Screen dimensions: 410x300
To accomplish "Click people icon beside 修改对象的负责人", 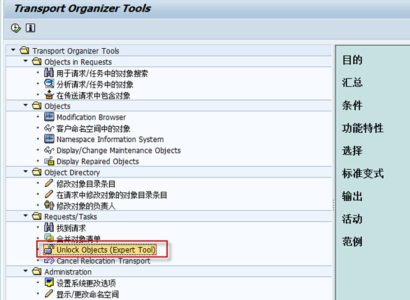I will (x=49, y=205).
